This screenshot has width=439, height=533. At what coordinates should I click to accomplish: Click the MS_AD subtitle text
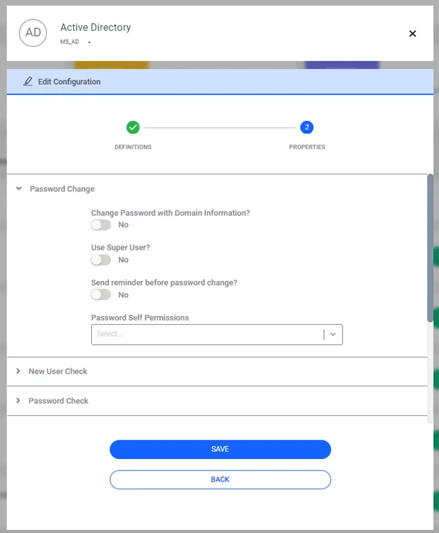pyautogui.click(x=69, y=42)
